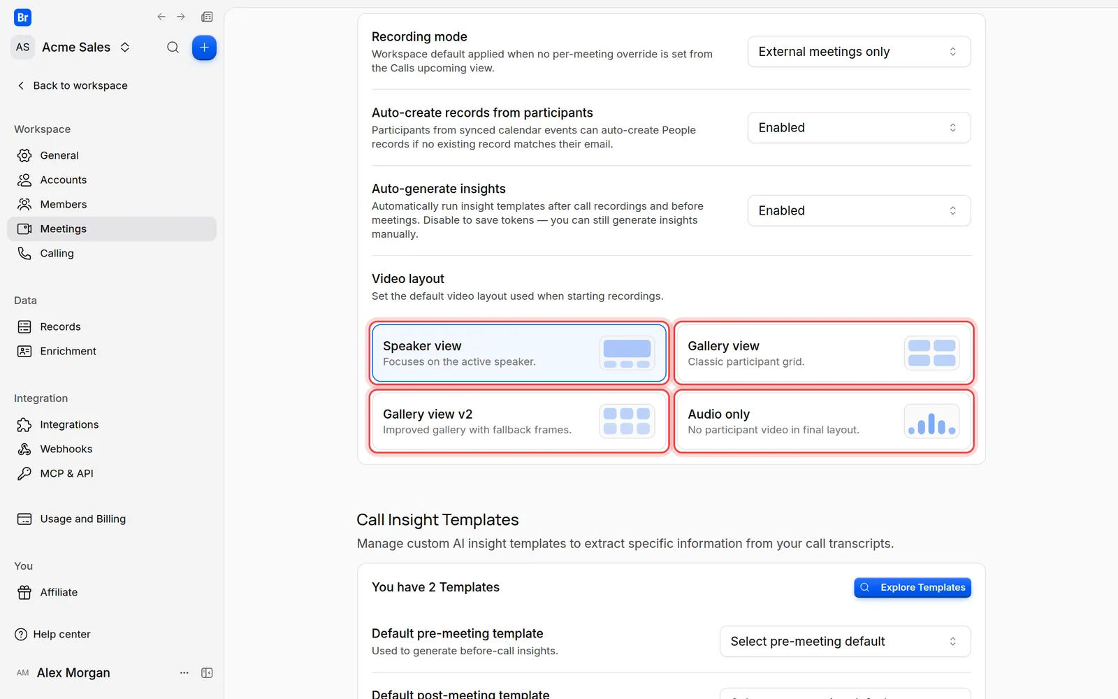Select the Gallery view v2 layout card
1118x699 pixels.
pyautogui.click(x=519, y=421)
